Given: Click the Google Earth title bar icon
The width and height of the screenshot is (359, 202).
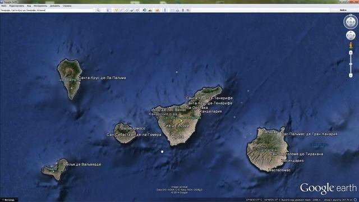Looking at the screenshot, I should click(x=2, y=2).
